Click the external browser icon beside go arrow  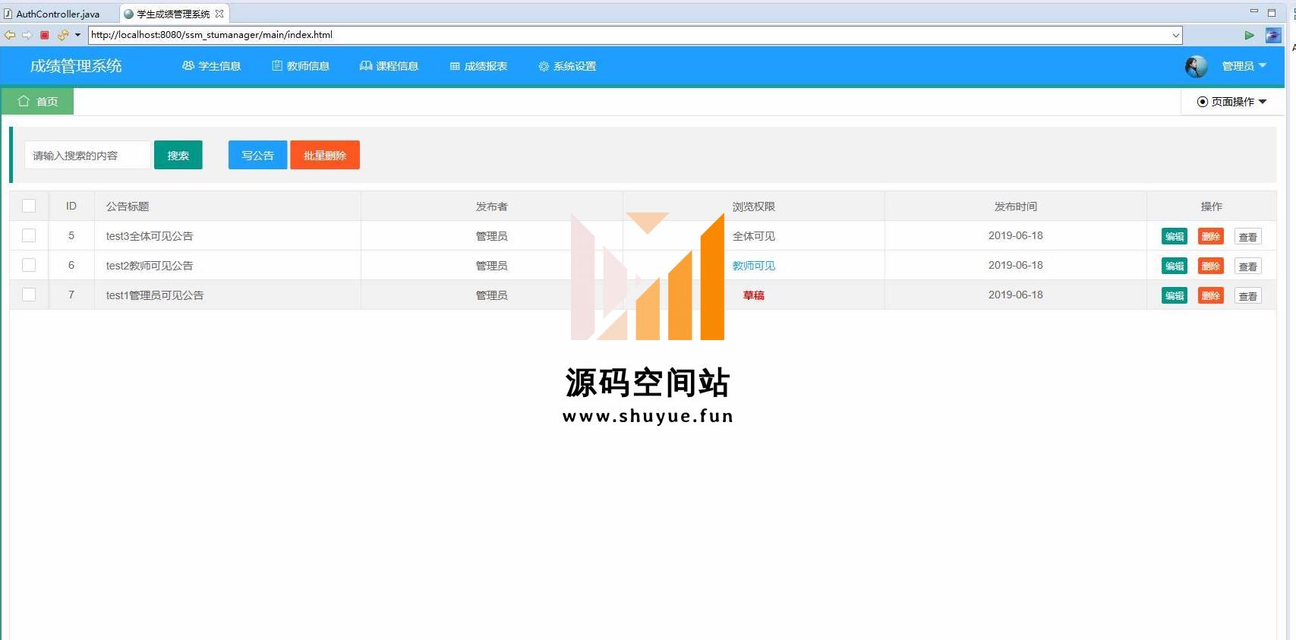click(1273, 35)
